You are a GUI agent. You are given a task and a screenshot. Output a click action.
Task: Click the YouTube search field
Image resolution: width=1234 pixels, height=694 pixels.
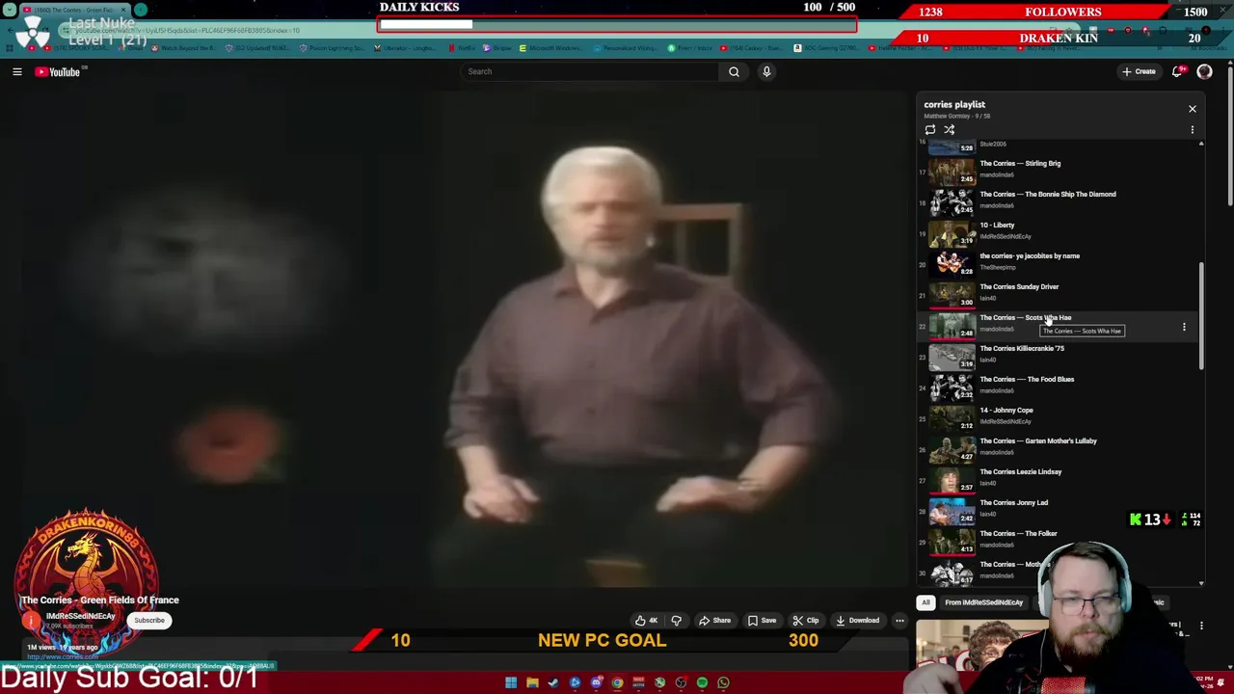[590, 71]
